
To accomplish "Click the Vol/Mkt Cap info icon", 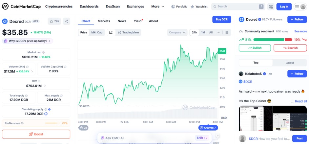I will click(65, 67).
